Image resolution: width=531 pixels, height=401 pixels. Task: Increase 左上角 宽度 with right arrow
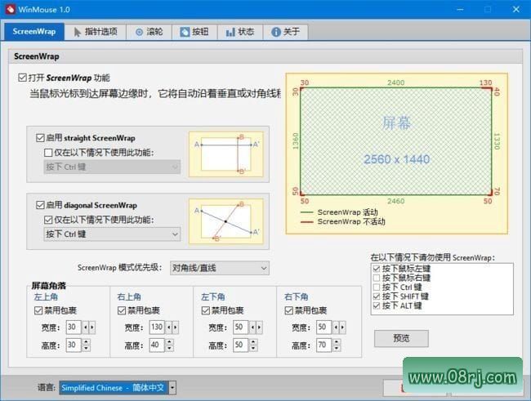pyautogui.click(x=92, y=327)
